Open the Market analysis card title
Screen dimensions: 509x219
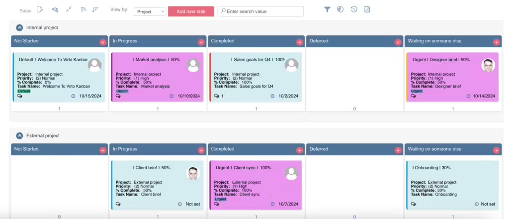tap(156, 60)
